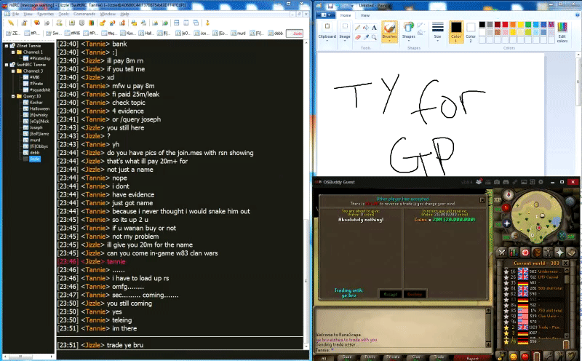Pick the red color in Paint palette
Image resolution: width=582 pixels, height=361 pixels.
click(x=505, y=25)
